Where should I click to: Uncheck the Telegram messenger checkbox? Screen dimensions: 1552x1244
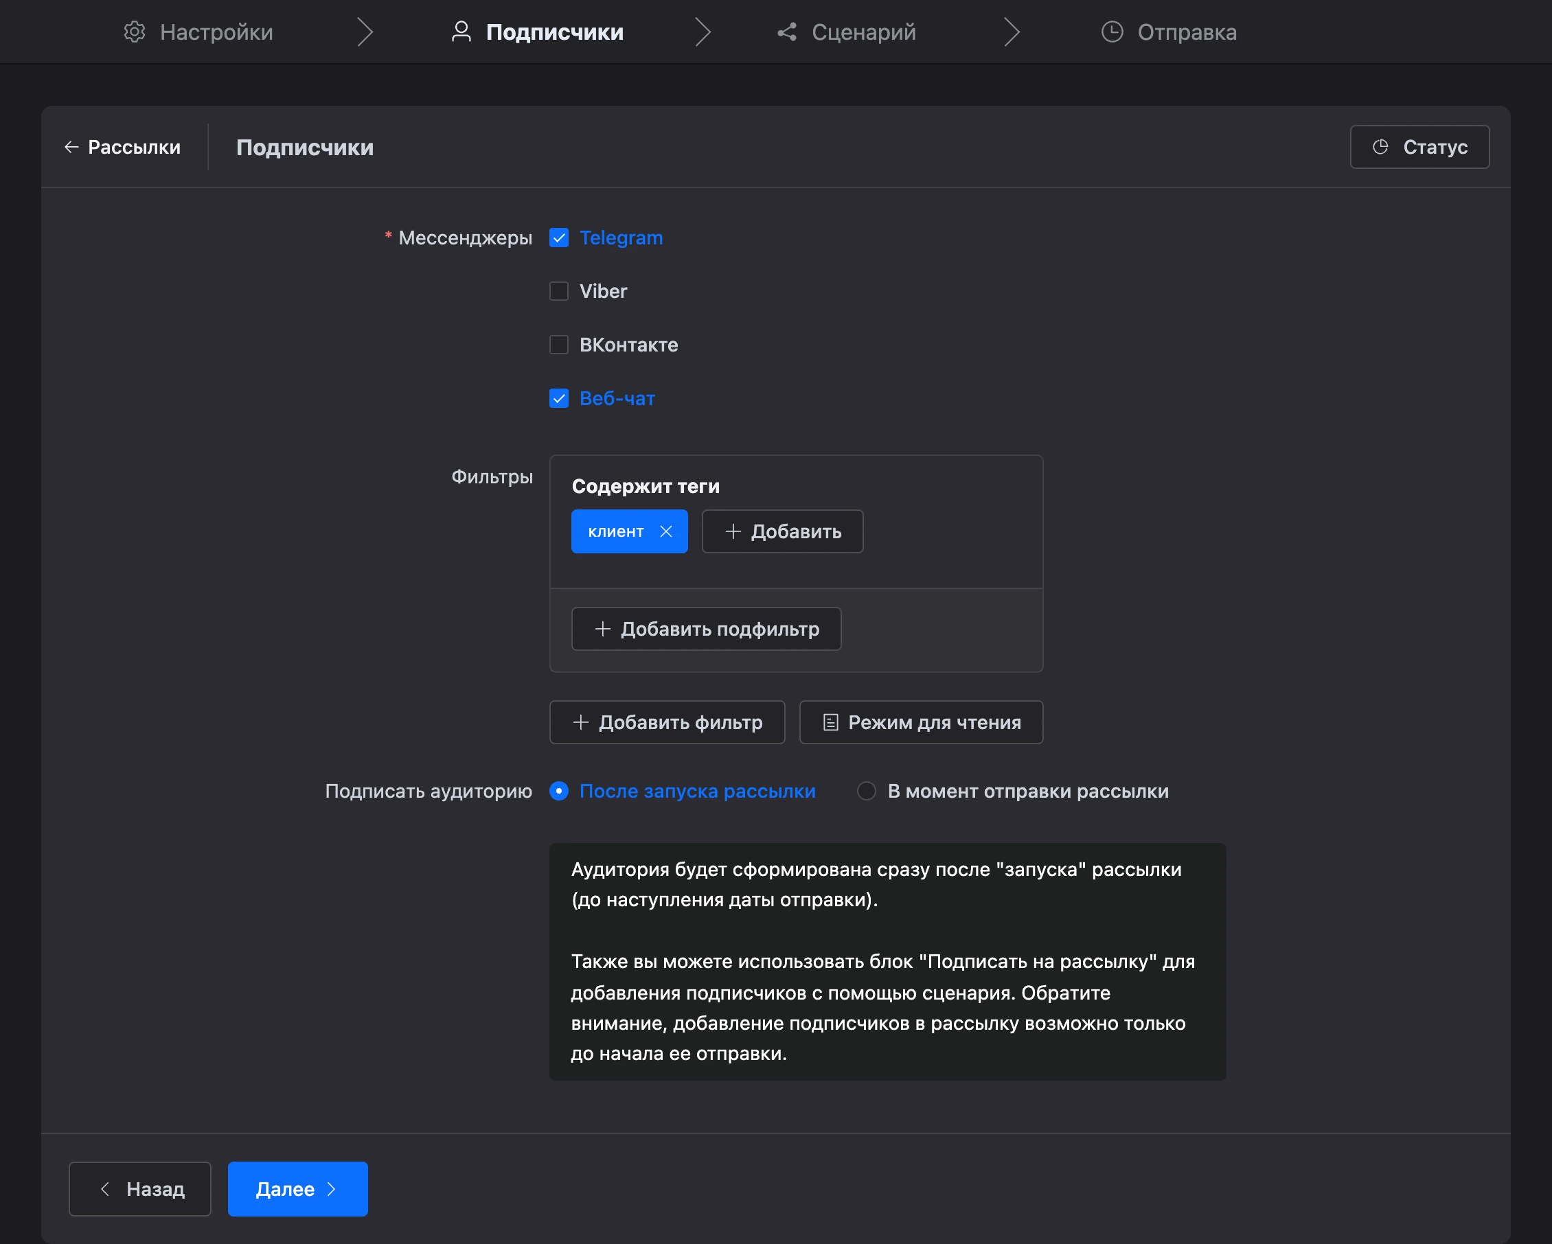tap(558, 238)
